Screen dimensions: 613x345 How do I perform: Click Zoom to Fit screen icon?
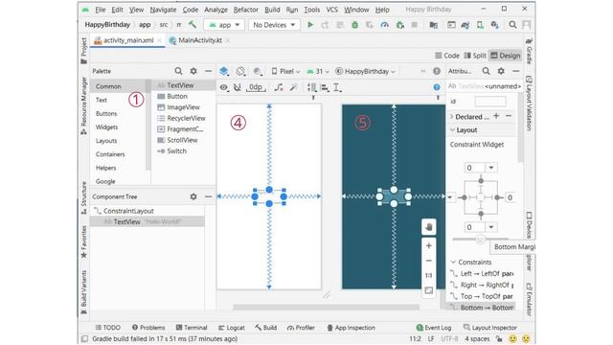pyautogui.click(x=429, y=290)
